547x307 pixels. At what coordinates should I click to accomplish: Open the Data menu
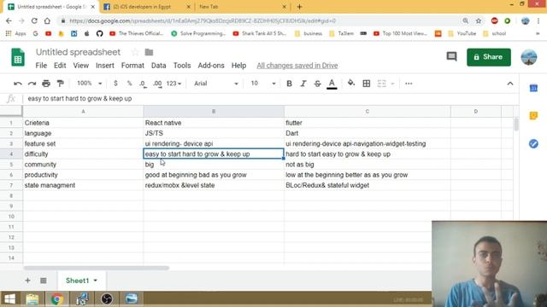pyautogui.click(x=159, y=66)
